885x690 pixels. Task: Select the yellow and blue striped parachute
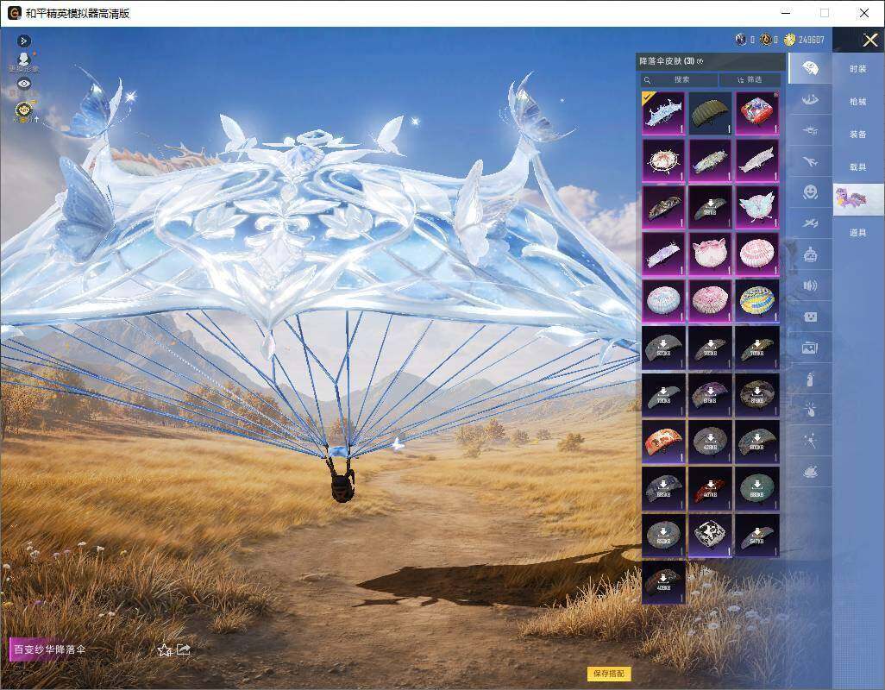point(756,301)
